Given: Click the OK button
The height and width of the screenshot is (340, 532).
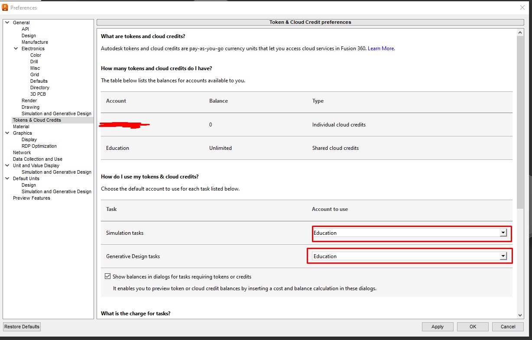Looking at the screenshot, I should point(473,327).
